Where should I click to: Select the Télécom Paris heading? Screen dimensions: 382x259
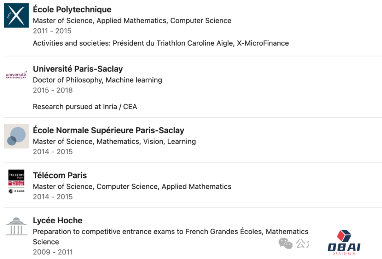coord(60,176)
